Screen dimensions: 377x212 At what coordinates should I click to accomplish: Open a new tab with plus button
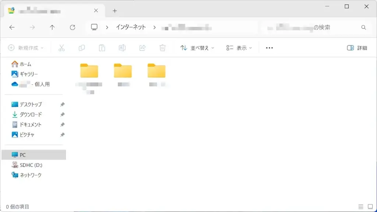pos(114,11)
